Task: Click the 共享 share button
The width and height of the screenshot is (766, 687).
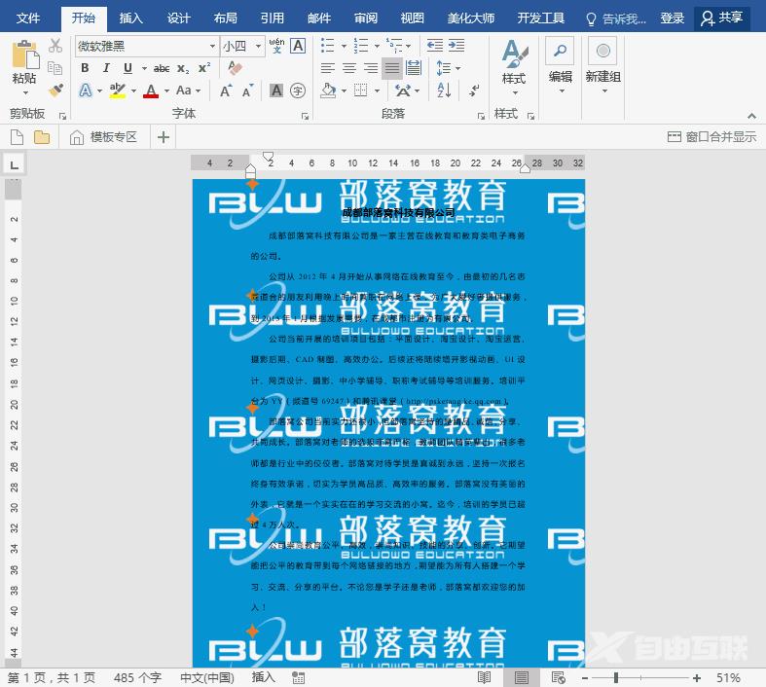Action: point(721,18)
